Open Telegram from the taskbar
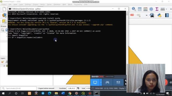 pyautogui.click(x=43, y=93)
